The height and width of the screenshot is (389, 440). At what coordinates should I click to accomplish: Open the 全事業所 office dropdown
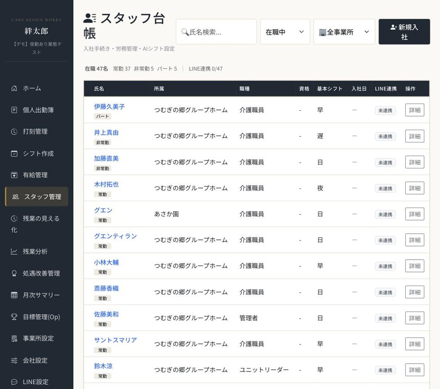tap(344, 32)
